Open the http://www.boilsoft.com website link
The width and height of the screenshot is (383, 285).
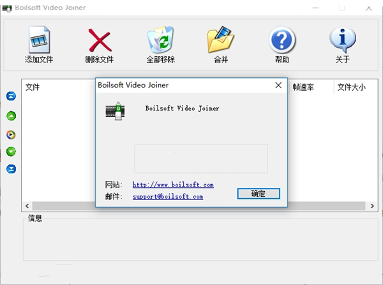173,185
